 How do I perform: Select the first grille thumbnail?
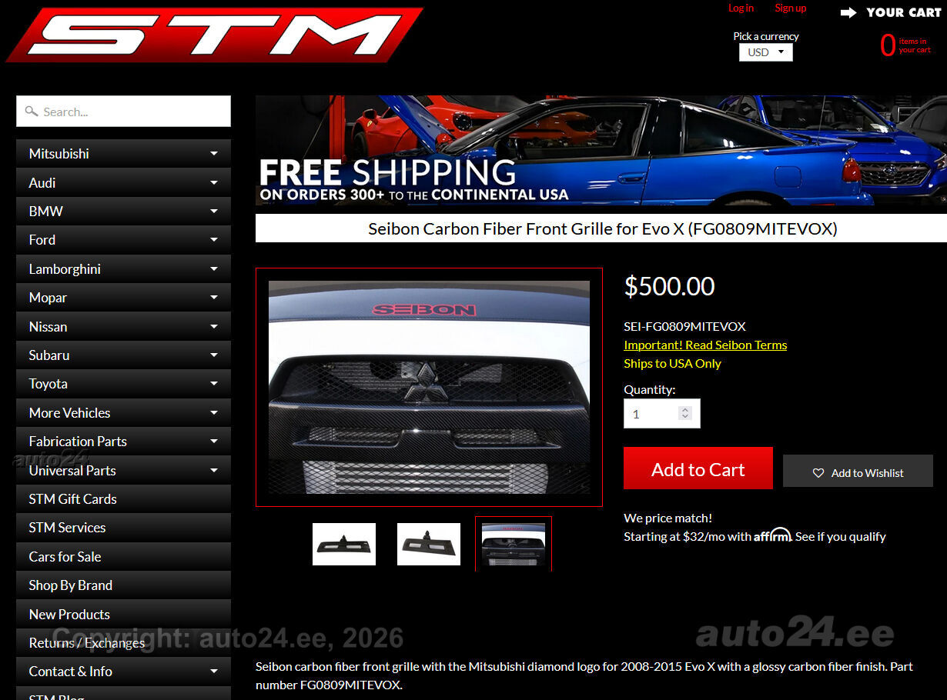point(344,544)
